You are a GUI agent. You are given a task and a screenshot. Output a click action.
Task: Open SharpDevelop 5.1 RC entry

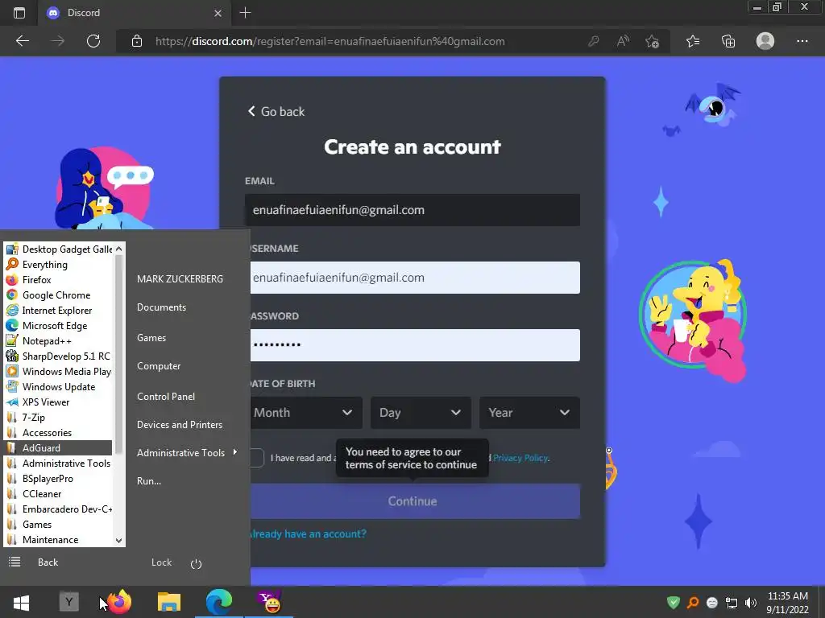tap(58, 356)
